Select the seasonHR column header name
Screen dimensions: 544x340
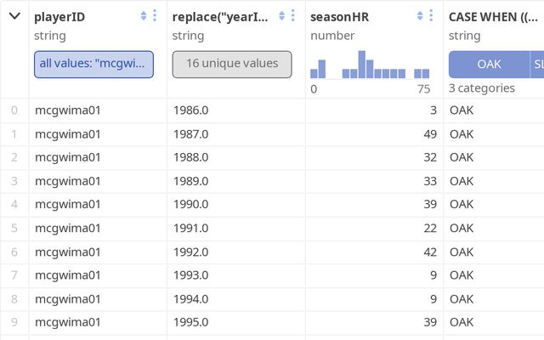click(x=339, y=17)
